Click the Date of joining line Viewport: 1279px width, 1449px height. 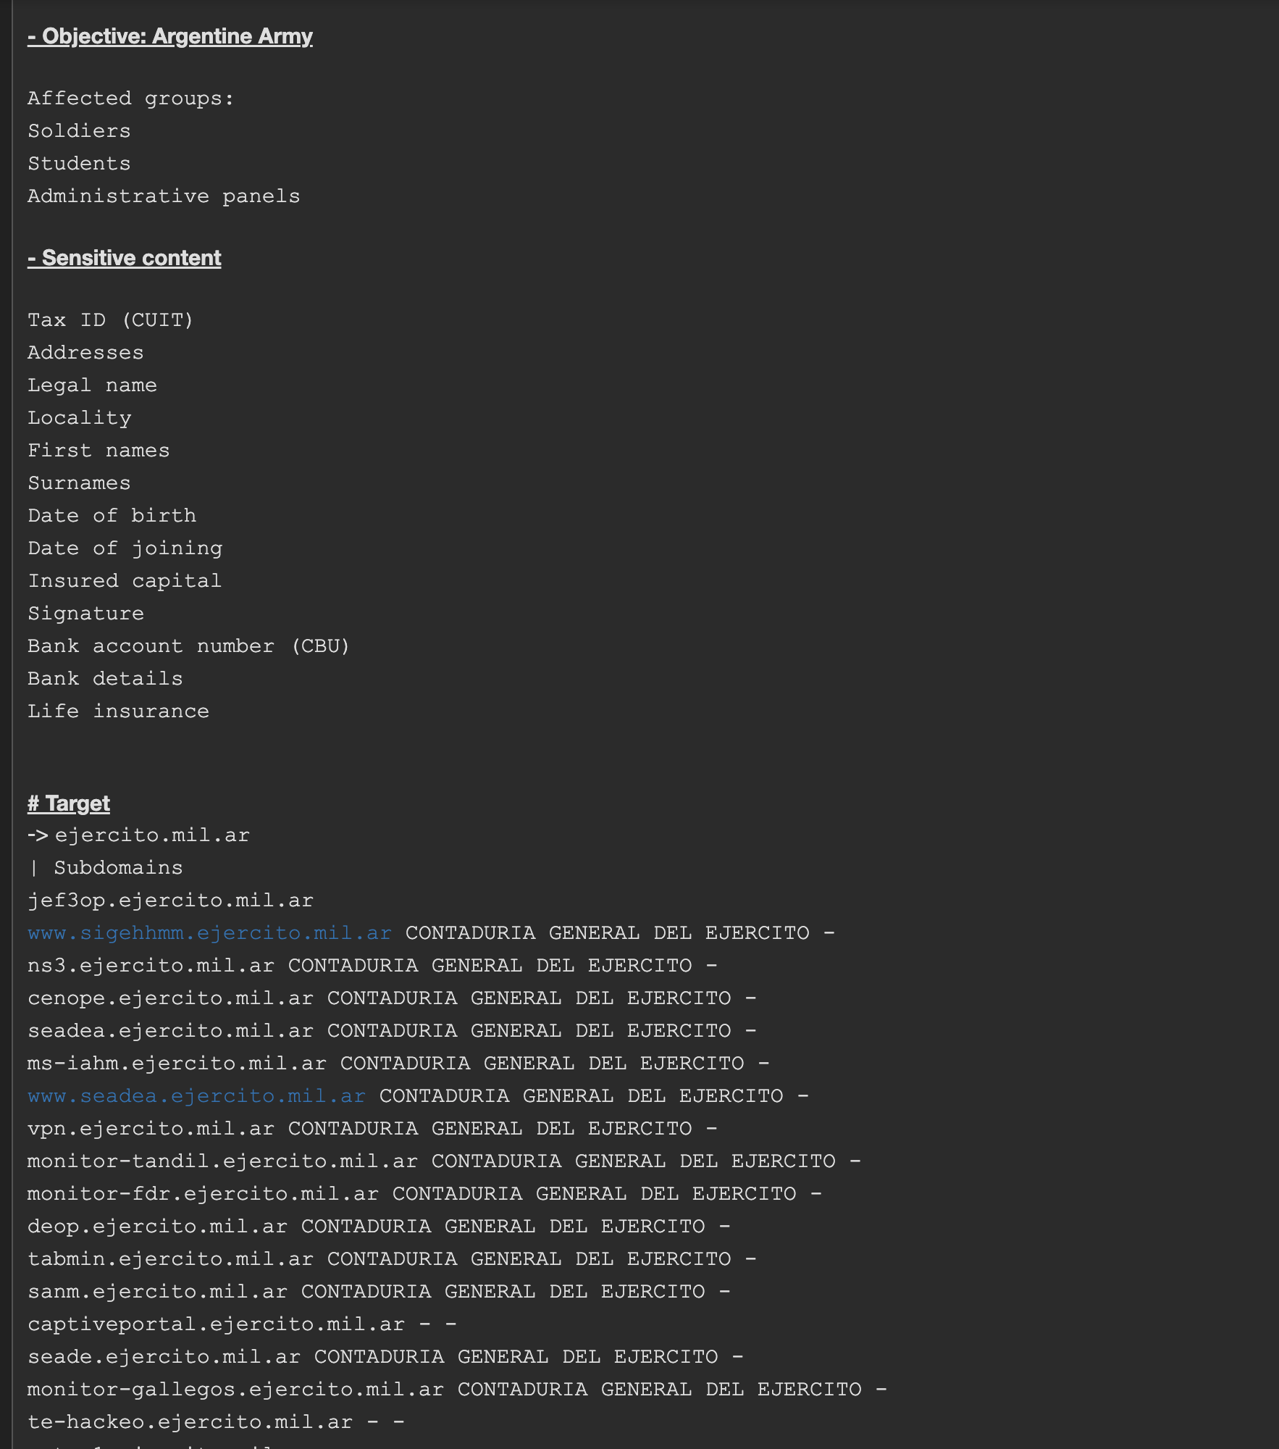(125, 548)
